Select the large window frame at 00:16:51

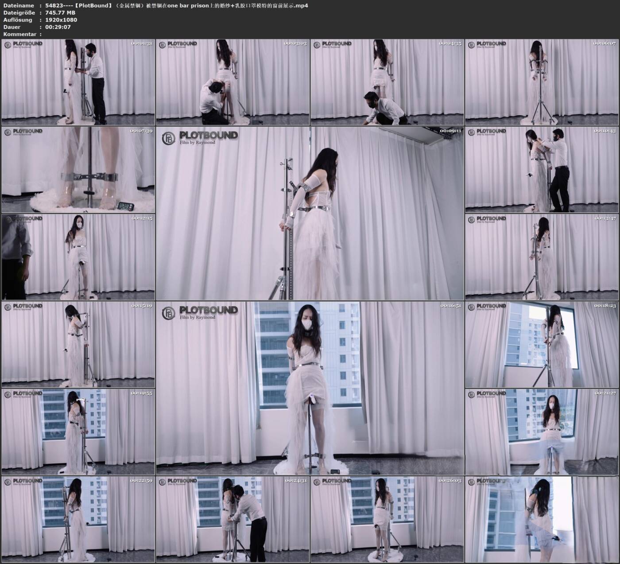coord(310,388)
